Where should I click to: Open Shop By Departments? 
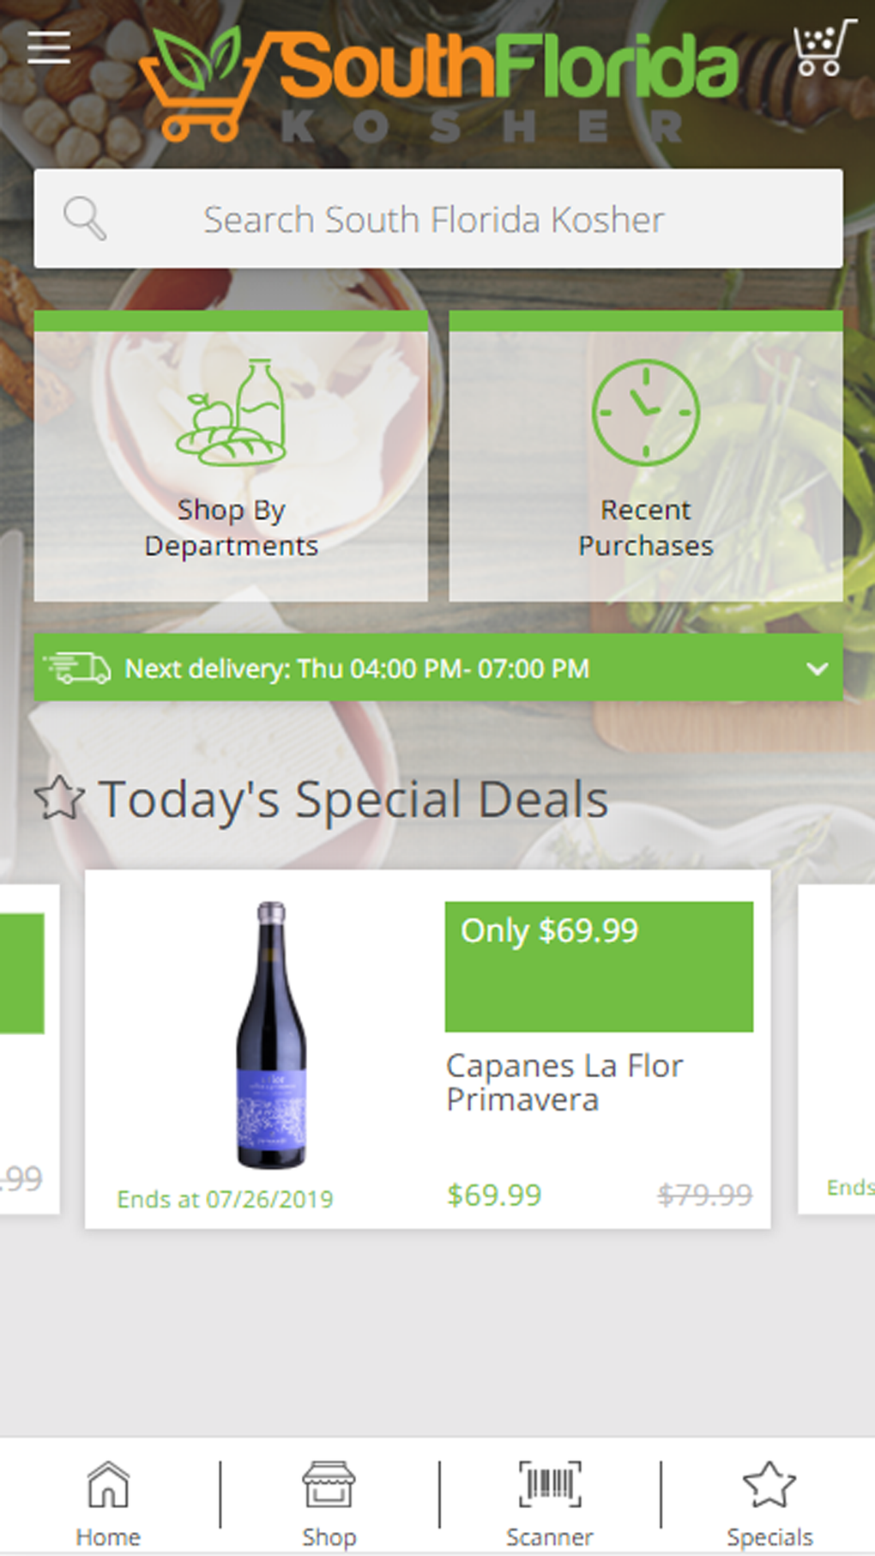coord(231,528)
